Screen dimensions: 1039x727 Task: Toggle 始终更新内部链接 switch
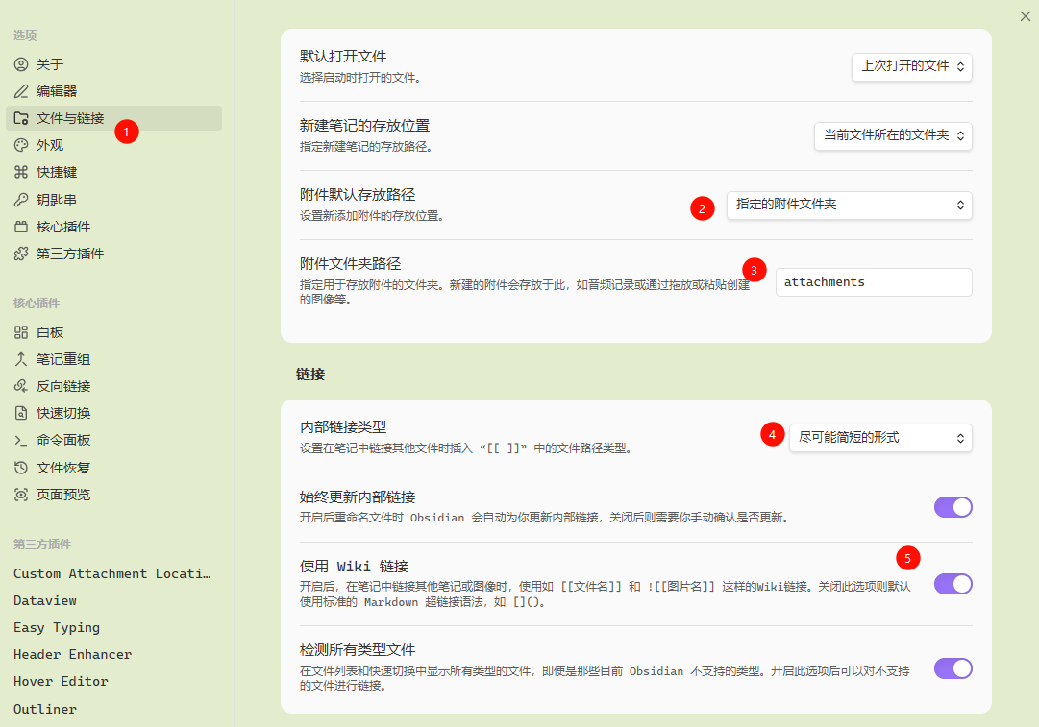click(952, 507)
